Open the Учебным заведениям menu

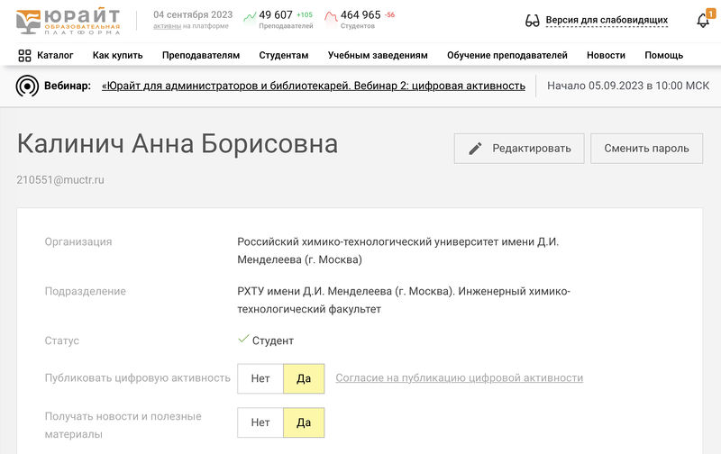coord(378,55)
